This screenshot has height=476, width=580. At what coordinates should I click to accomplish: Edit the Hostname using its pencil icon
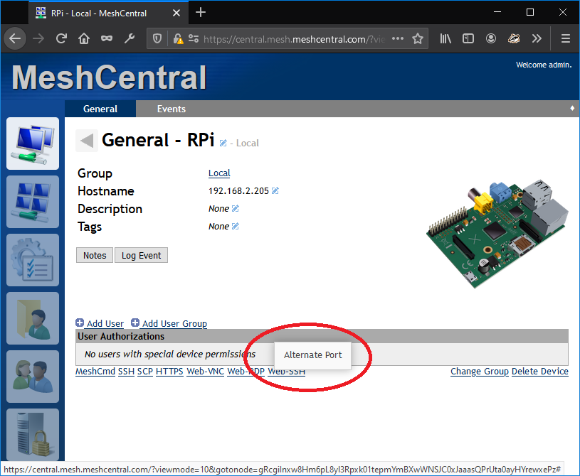point(274,190)
